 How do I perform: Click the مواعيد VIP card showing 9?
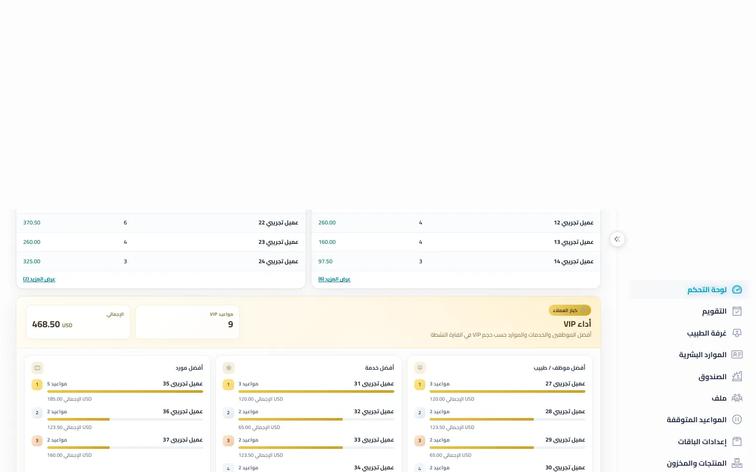[x=187, y=322]
